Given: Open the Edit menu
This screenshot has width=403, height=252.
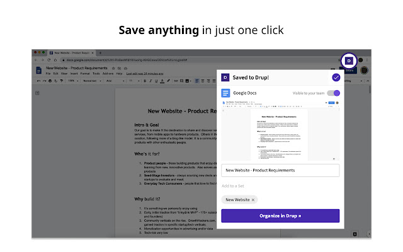Looking at the screenshot, I should tap(56, 74).
